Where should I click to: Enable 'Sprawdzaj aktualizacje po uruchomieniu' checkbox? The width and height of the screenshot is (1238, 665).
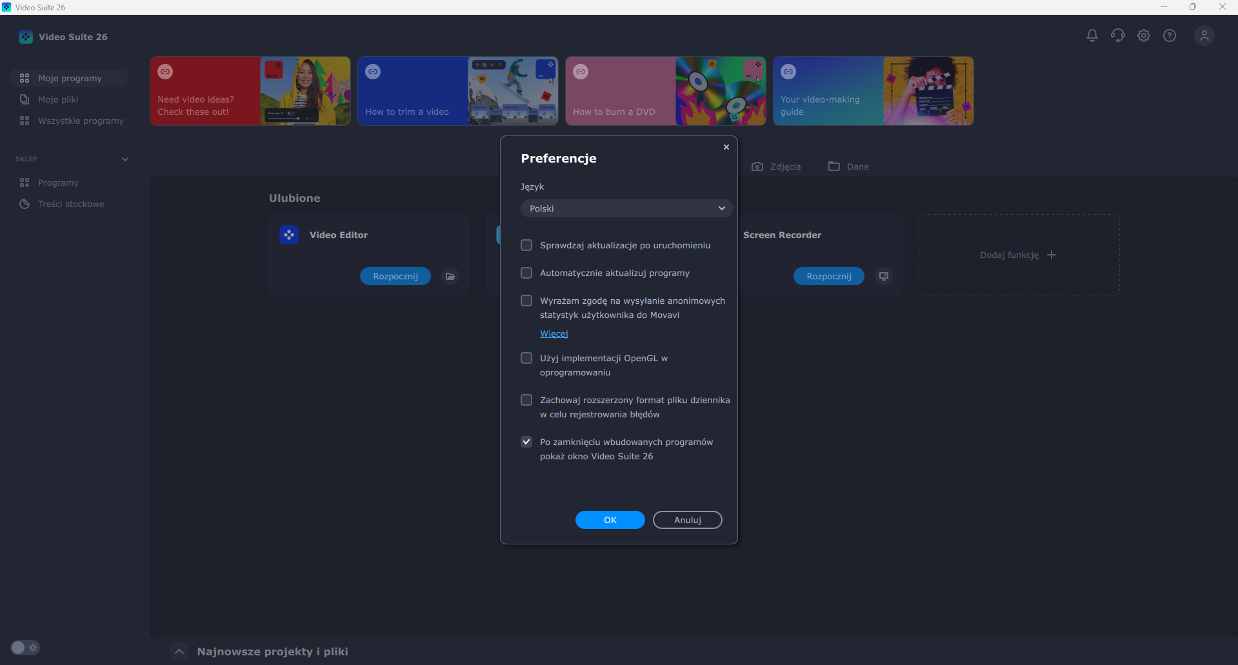click(526, 245)
